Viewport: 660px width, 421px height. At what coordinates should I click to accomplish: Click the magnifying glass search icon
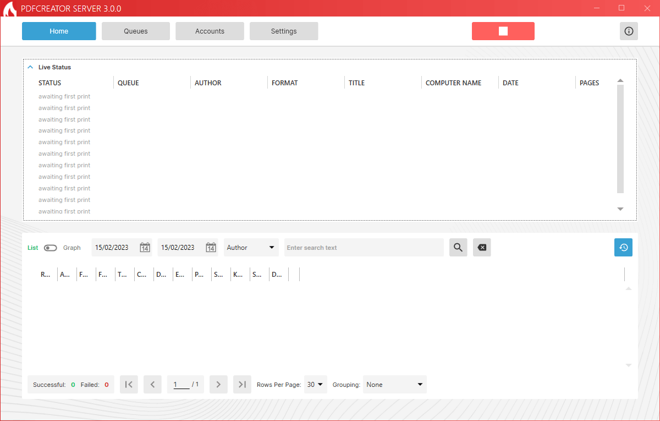458,248
